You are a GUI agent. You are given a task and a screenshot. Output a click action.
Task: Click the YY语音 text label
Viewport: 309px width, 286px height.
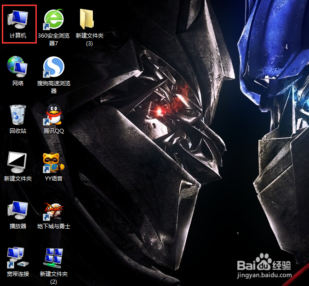pyautogui.click(x=54, y=179)
